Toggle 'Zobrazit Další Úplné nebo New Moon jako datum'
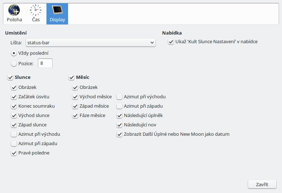Screen dimensions: 282x193 [x=120, y=134]
